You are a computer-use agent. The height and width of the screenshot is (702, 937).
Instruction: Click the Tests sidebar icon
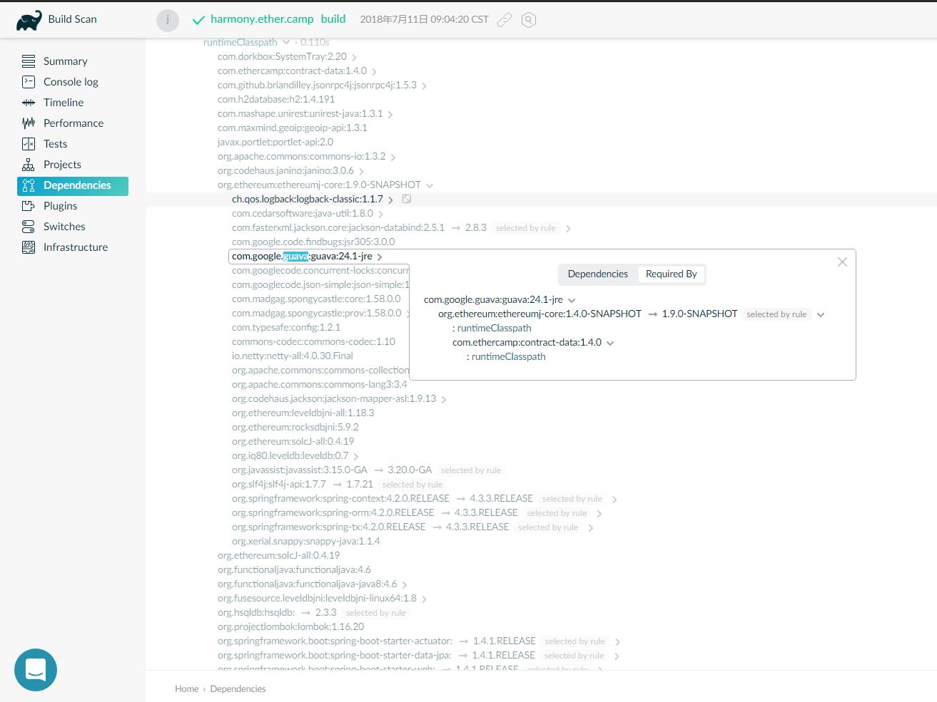pyautogui.click(x=29, y=144)
